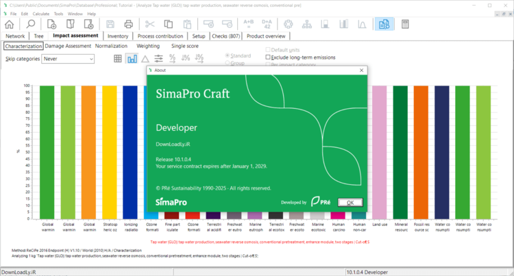This screenshot has height=276, width=514.
Task: Switch to the Process contribution tab
Action: coord(160,36)
